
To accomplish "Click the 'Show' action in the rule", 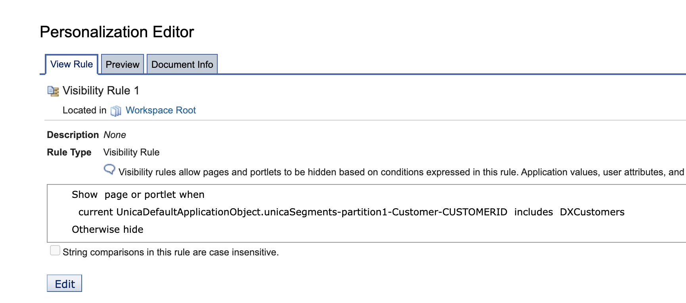I will pos(84,195).
